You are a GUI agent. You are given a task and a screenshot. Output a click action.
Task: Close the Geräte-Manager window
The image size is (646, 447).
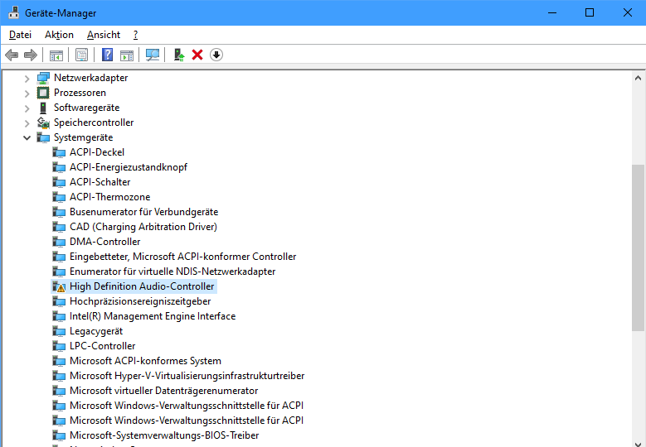(628, 12)
